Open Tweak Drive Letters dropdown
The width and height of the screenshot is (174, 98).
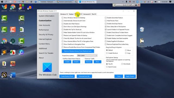coord(87,56)
